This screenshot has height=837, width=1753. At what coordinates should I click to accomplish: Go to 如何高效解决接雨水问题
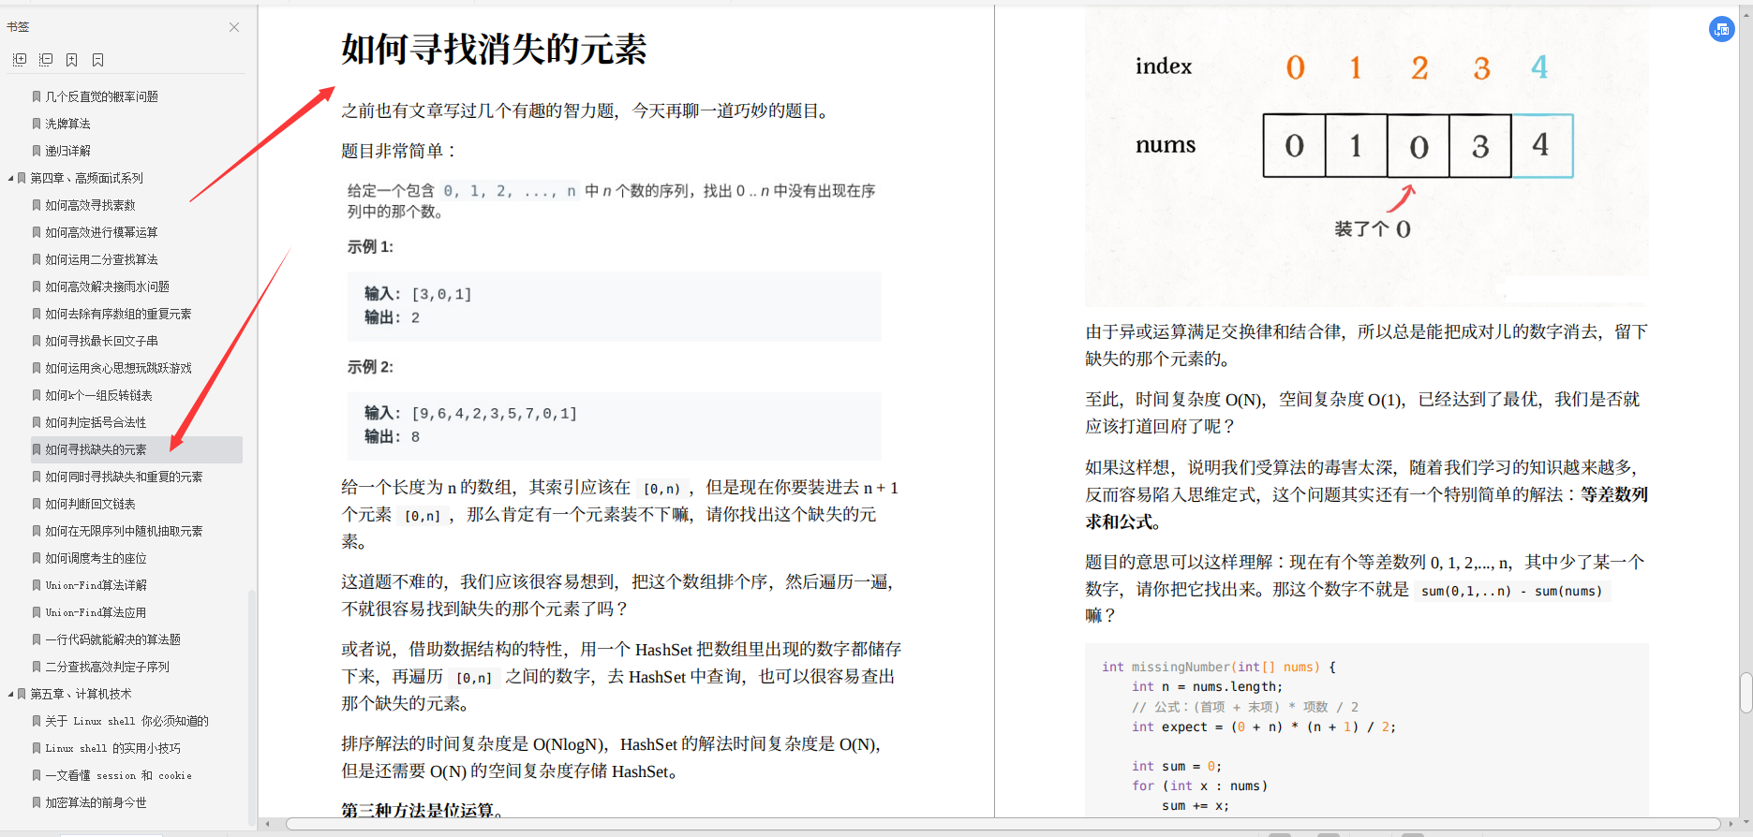click(x=107, y=286)
